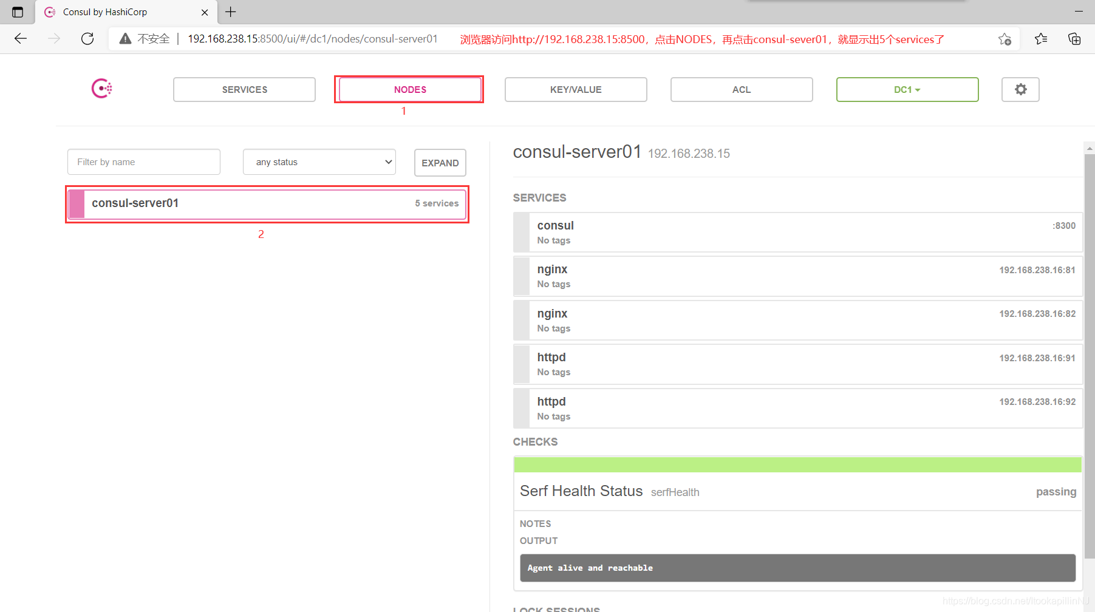Click the scrollbar up arrow
This screenshot has width=1095, height=612.
click(1090, 148)
